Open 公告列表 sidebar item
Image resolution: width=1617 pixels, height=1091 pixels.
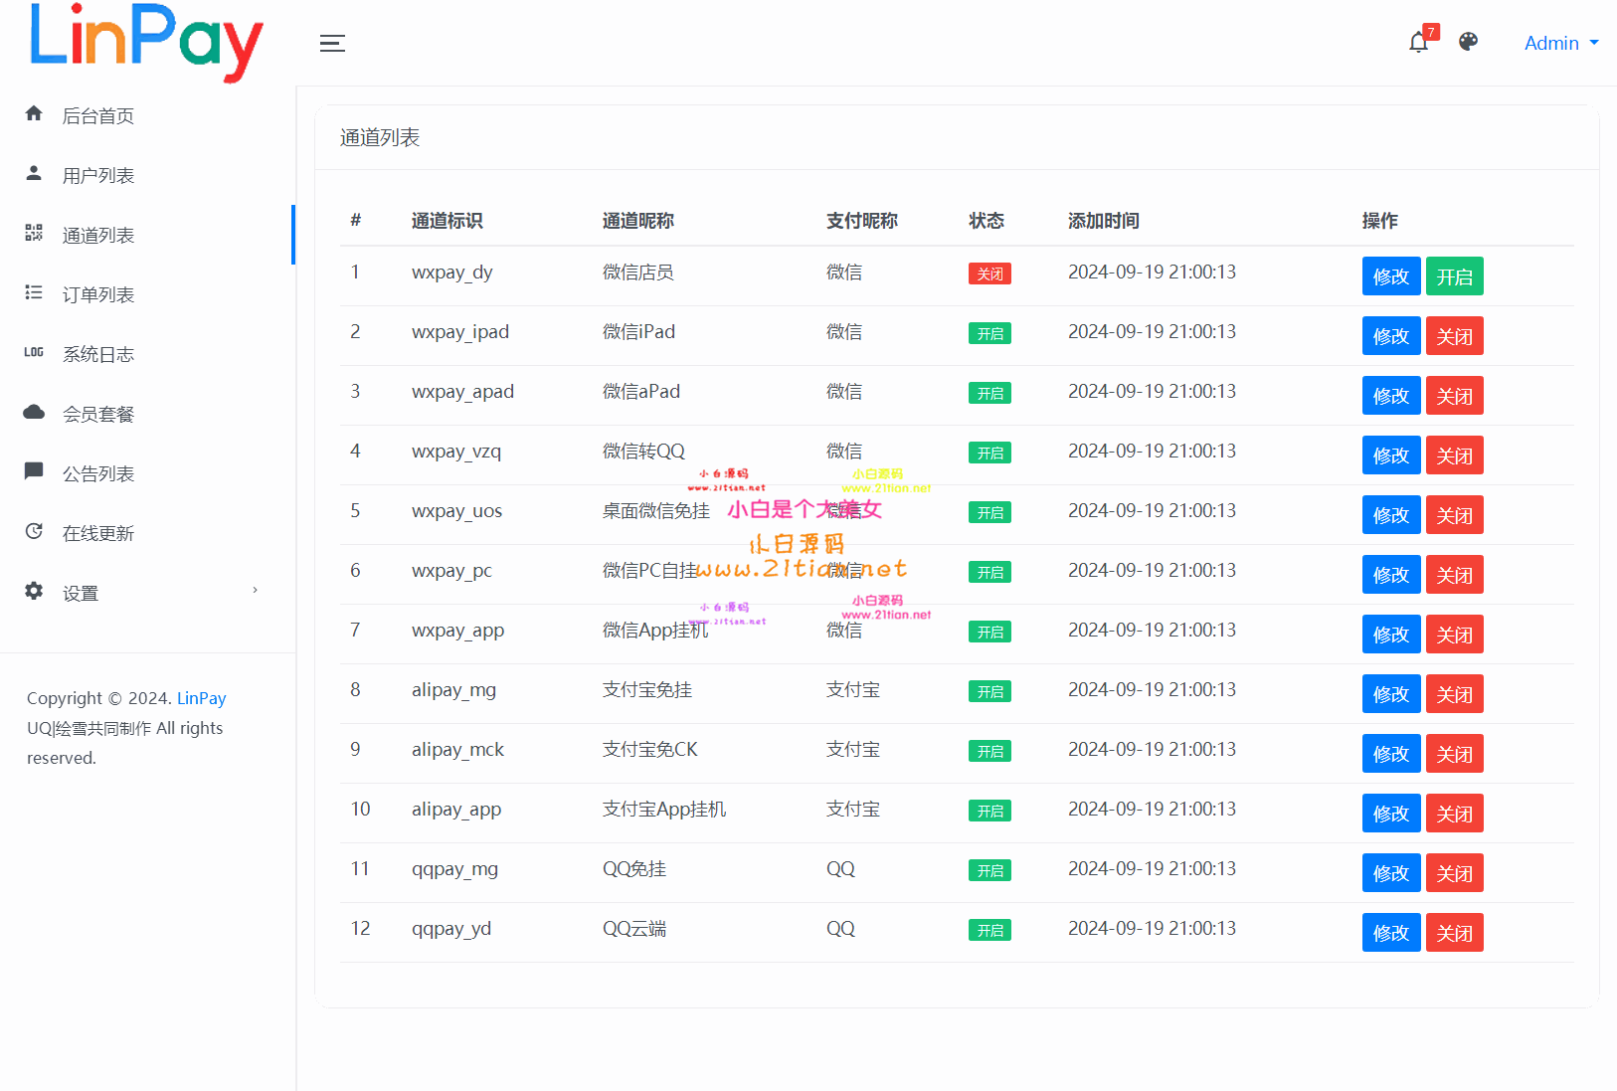pyautogui.click(x=147, y=473)
